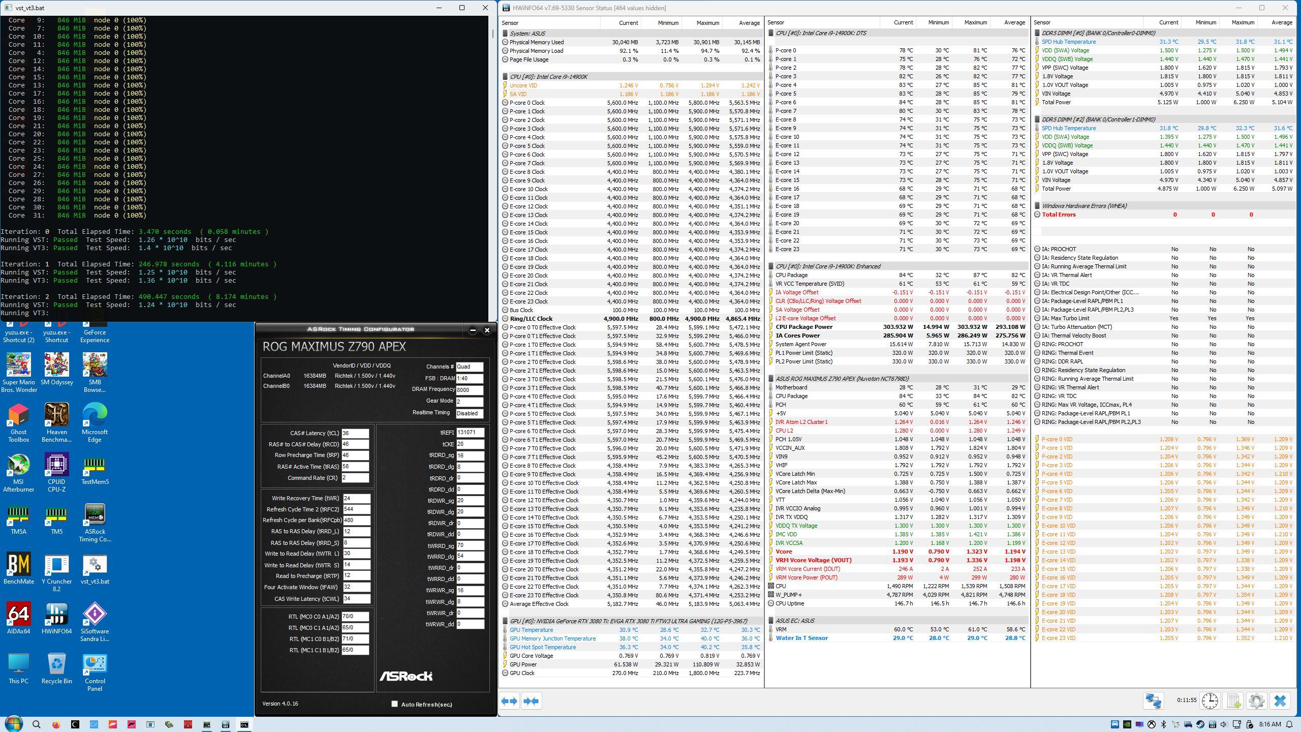Minimize the ASRock Timing Configurator window
Viewport: 1301px width, 732px height.
(x=473, y=330)
